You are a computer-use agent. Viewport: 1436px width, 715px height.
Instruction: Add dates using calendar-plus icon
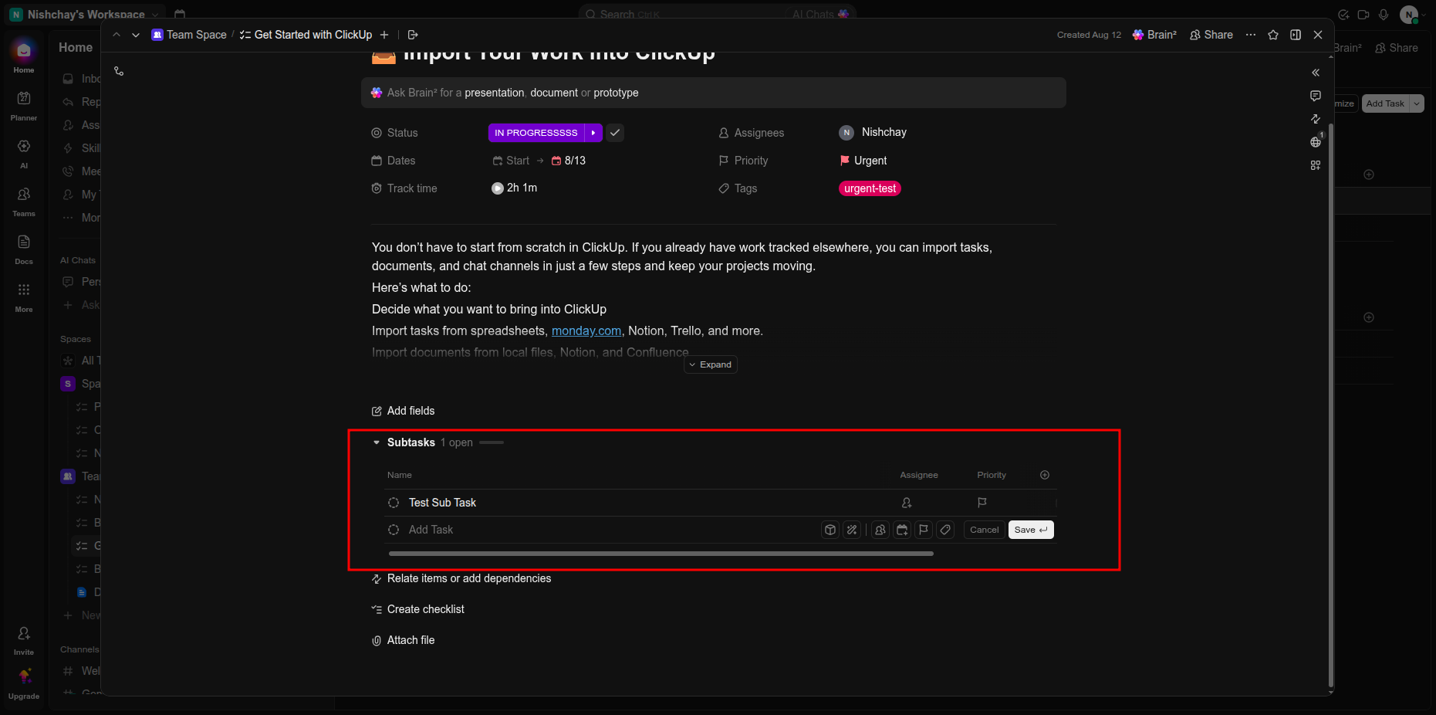tap(902, 530)
